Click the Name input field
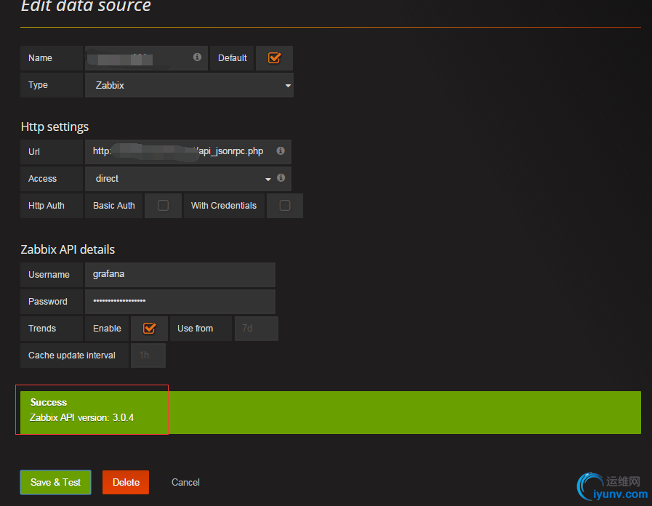The height and width of the screenshot is (506, 652). coord(146,58)
